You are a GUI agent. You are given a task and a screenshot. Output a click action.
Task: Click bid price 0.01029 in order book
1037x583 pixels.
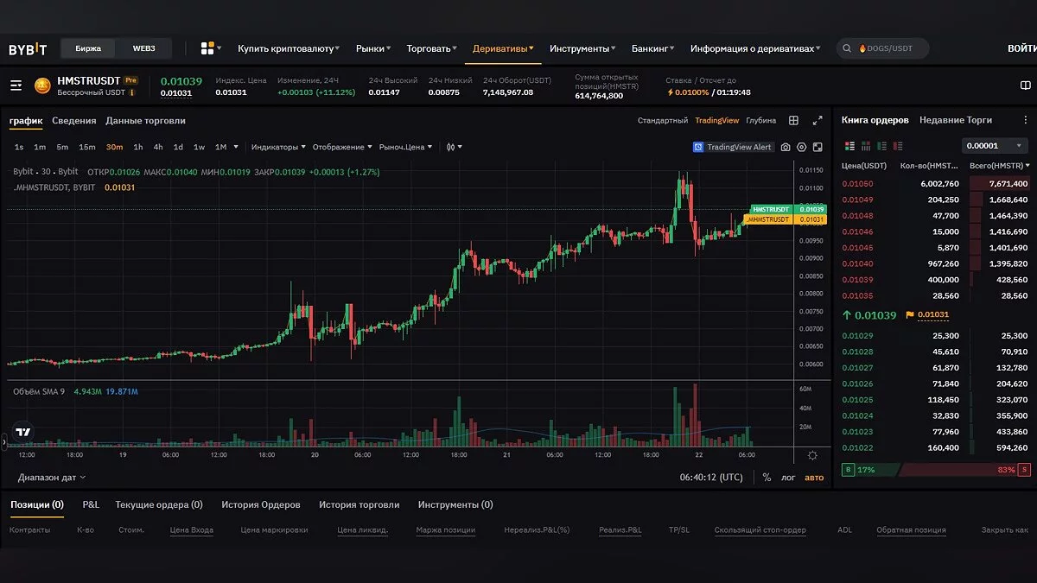coord(857,335)
